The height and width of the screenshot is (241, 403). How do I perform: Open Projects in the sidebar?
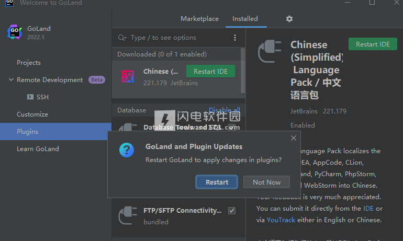tap(29, 63)
